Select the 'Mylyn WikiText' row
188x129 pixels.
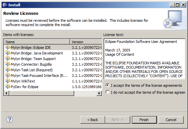pyautogui.click(x=53, y=81)
